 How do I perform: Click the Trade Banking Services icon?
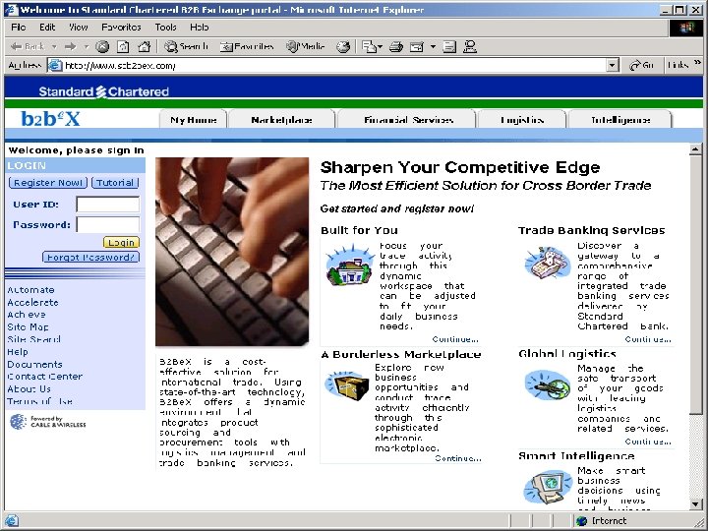pos(547,264)
